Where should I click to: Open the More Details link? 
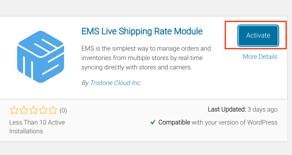[x=260, y=56]
